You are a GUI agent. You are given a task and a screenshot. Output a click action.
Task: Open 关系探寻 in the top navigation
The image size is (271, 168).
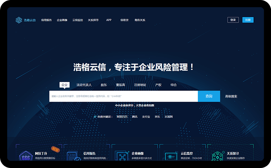pyautogui.click(x=93, y=20)
